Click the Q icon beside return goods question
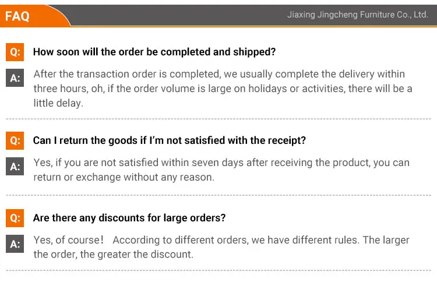This screenshot has height=307, width=437. pyautogui.click(x=15, y=140)
